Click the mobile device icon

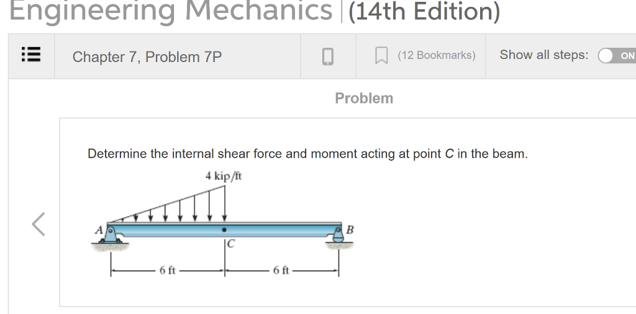(328, 56)
